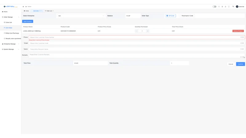Collapse sidebar with the hamburger menu icon
246x138 pixels.
click(23, 6)
